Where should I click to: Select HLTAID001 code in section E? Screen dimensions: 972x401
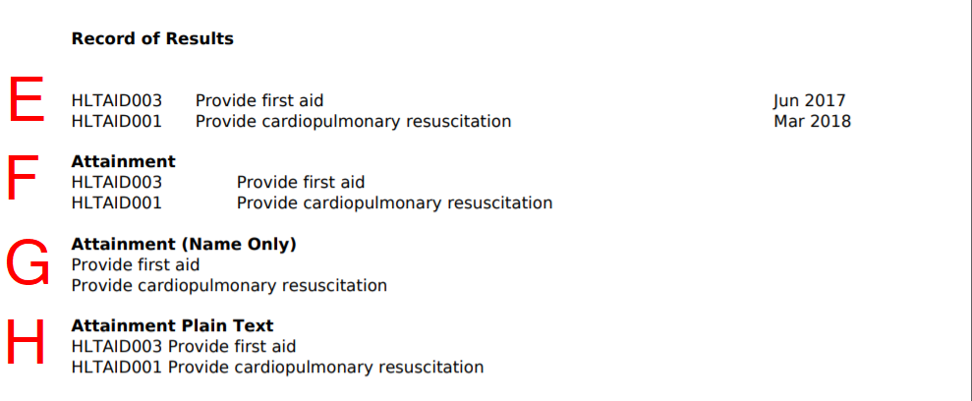pyautogui.click(x=117, y=122)
